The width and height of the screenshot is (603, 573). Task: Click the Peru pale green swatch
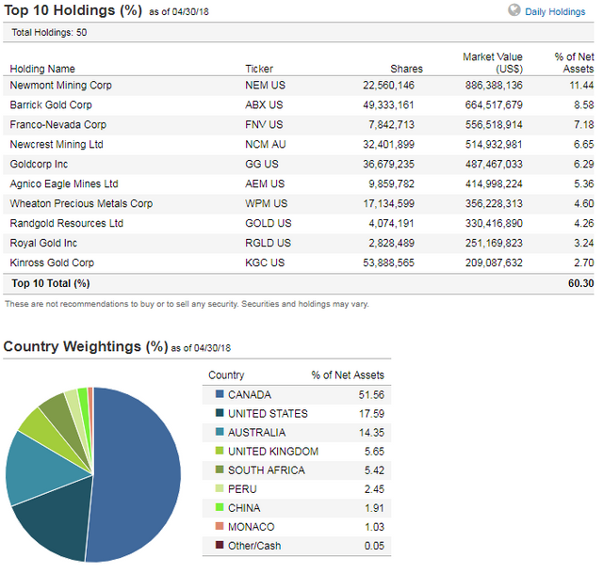coord(220,488)
